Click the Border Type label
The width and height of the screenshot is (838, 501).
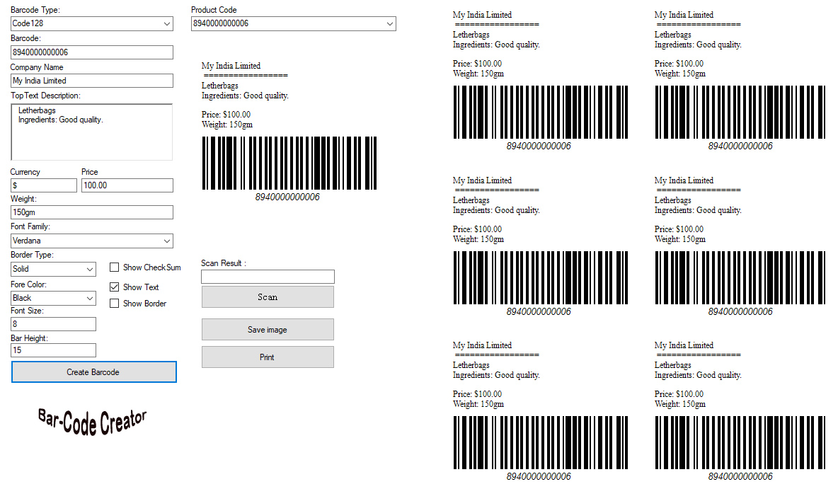coord(32,255)
